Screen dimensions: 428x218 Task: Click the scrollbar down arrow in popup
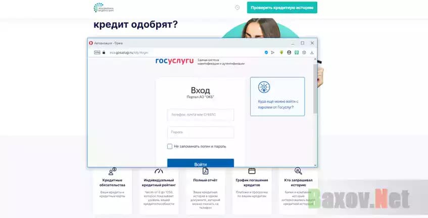pos(315,165)
